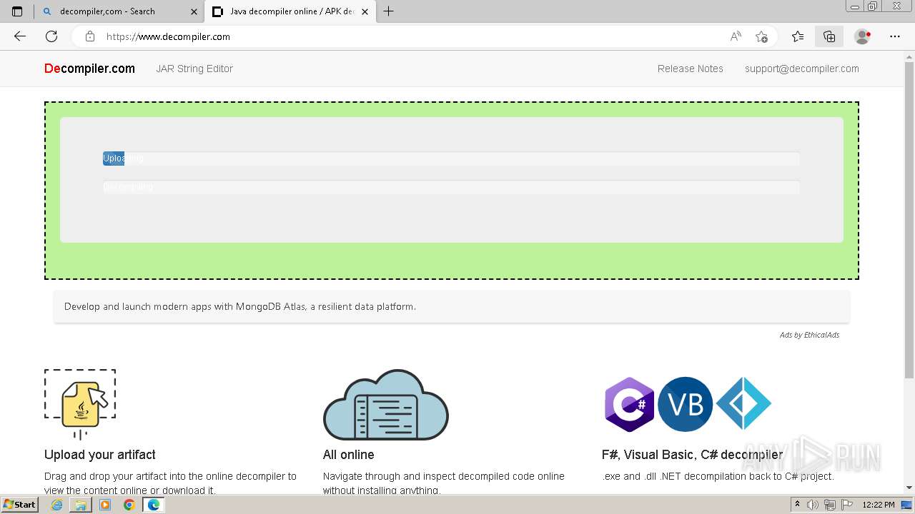
Task: Click the Uploading progress bar
Action: tap(451, 158)
